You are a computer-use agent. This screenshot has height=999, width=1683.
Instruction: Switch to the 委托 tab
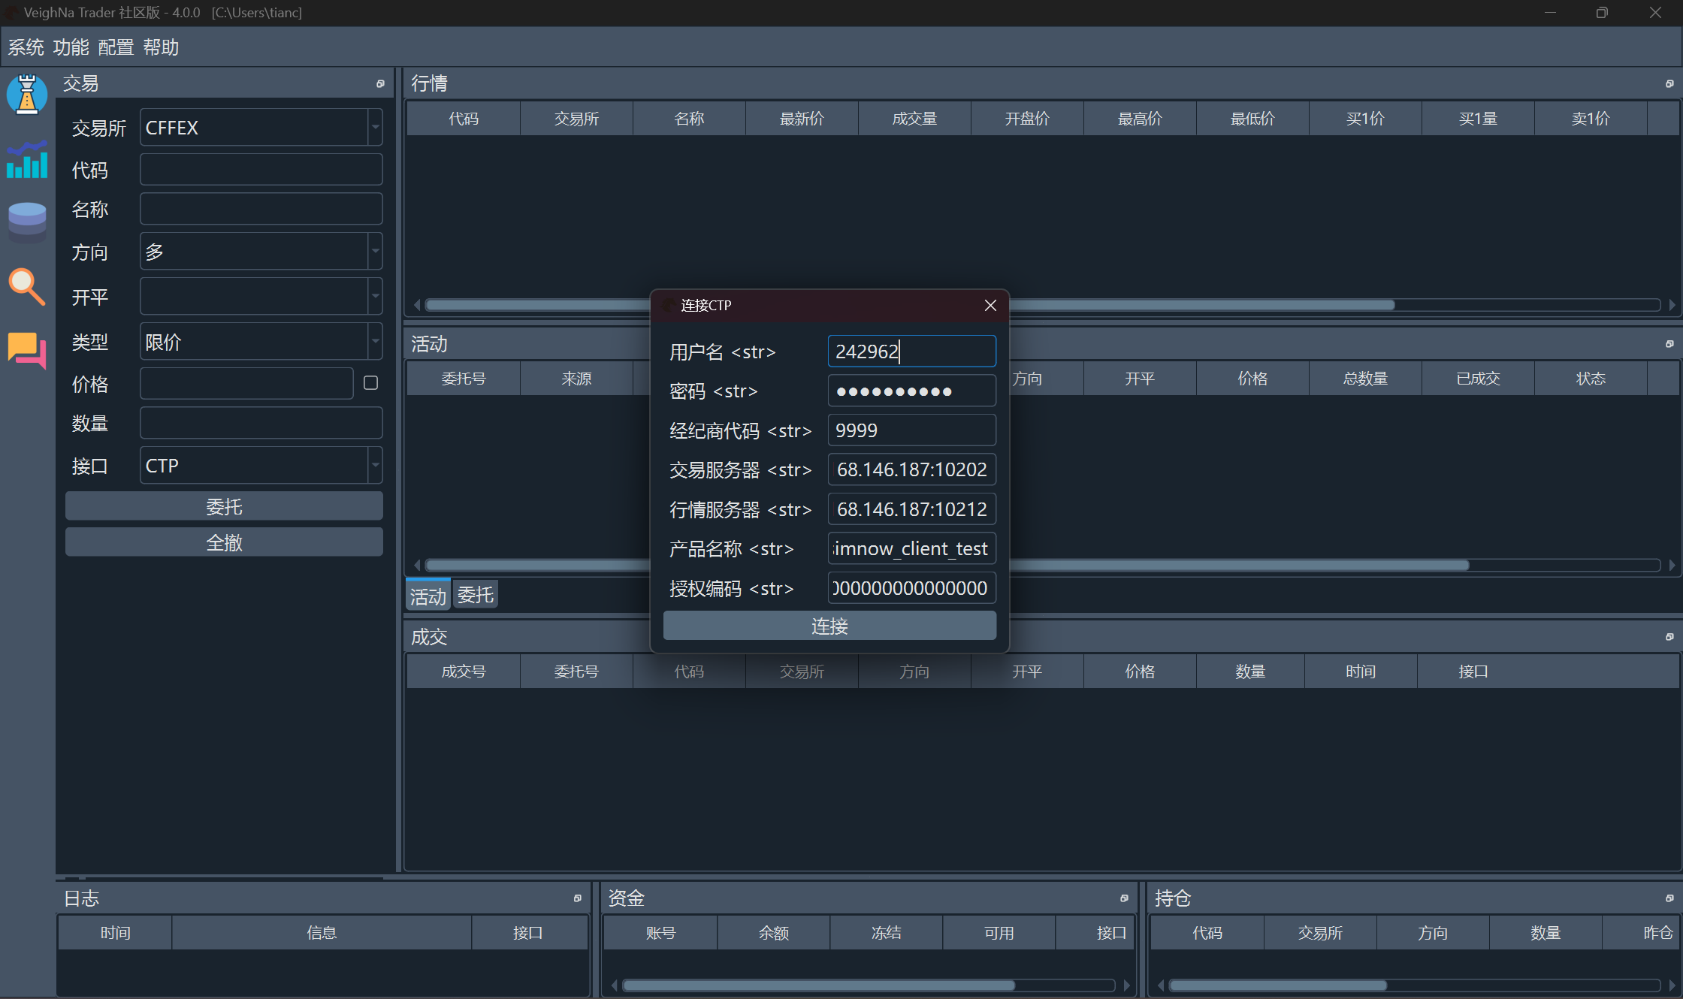pos(476,595)
